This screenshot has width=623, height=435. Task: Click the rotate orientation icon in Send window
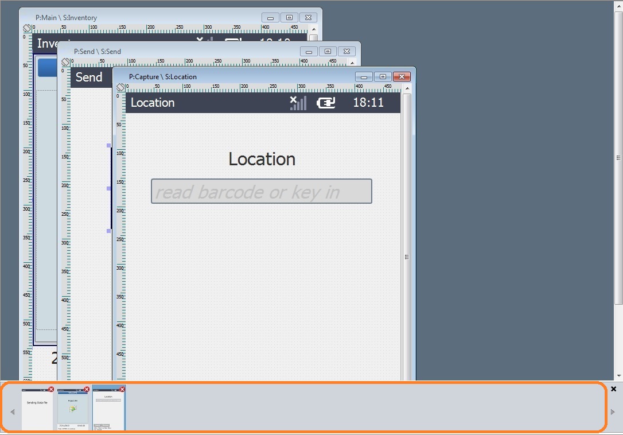pos(65,62)
